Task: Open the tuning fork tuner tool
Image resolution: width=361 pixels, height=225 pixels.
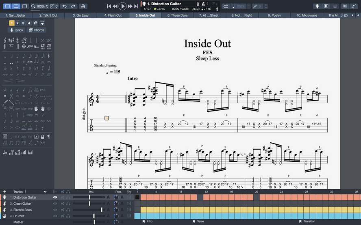Action: pyautogui.click(x=255, y=6)
